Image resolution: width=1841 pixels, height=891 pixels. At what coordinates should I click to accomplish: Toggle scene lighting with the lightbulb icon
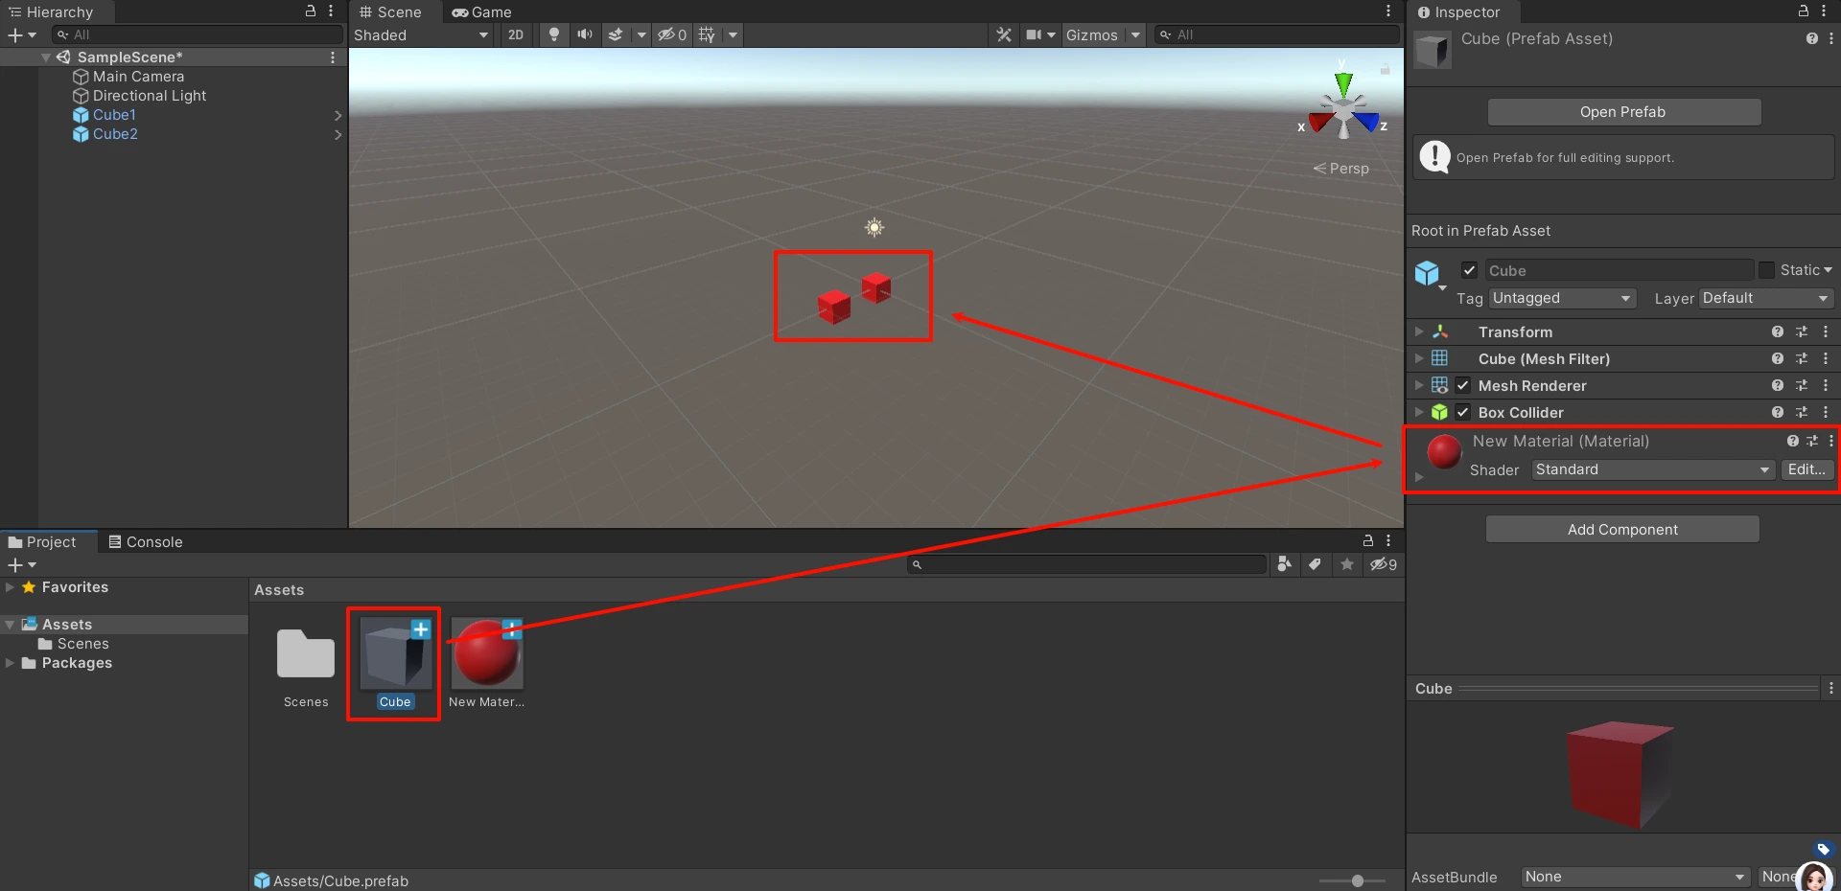(553, 34)
